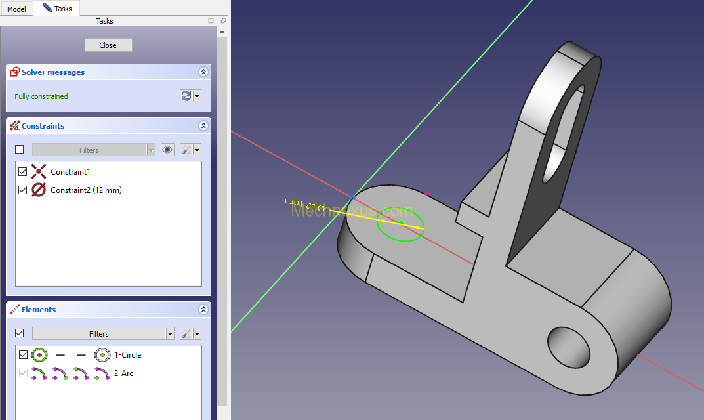Toggle visibility eye for listed constraints
Image resolution: width=704 pixels, height=420 pixels.
(x=168, y=150)
